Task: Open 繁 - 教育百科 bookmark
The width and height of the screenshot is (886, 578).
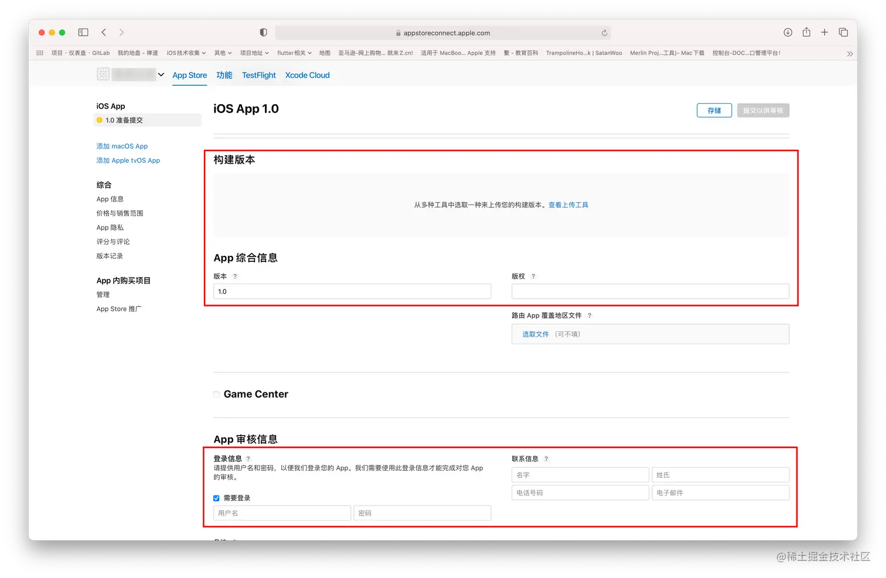Action: pos(521,53)
